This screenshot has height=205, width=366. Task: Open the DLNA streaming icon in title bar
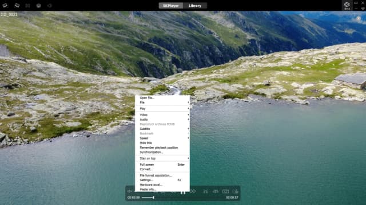pyautogui.click(x=347, y=5)
